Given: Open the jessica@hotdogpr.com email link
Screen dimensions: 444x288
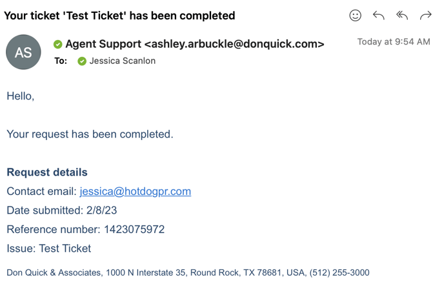Looking at the screenshot, I should [x=135, y=191].
